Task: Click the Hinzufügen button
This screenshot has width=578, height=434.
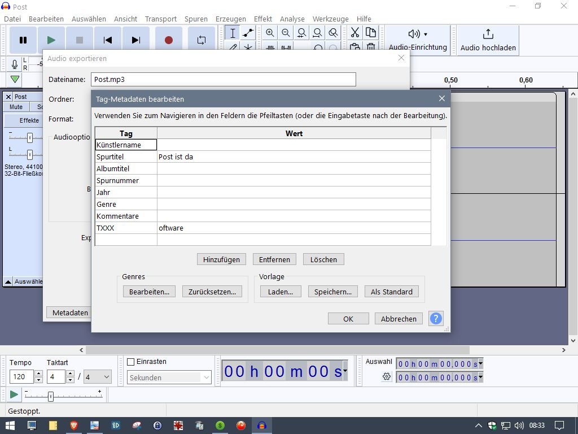Action: (221, 259)
